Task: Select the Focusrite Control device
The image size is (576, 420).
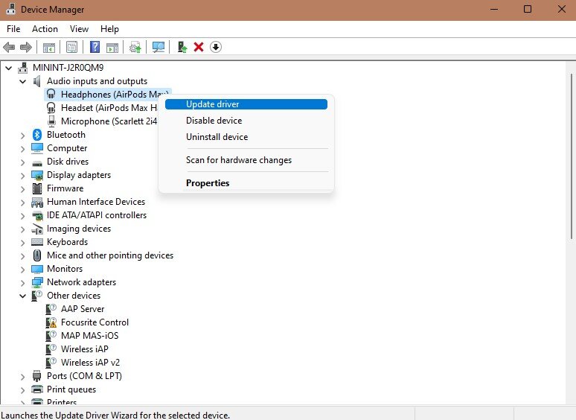Action: tap(95, 322)
